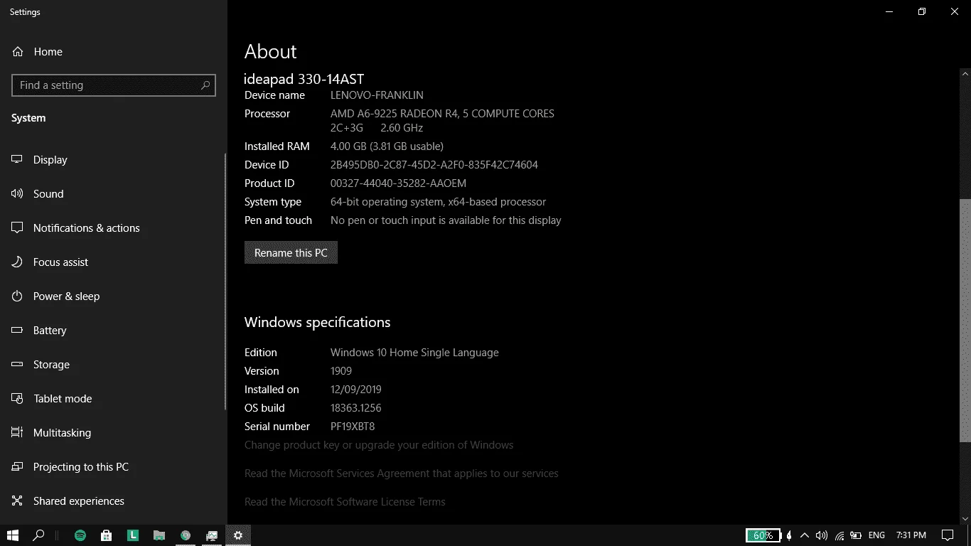Click the Shared experiences icon in sidebar

[17, 501]
